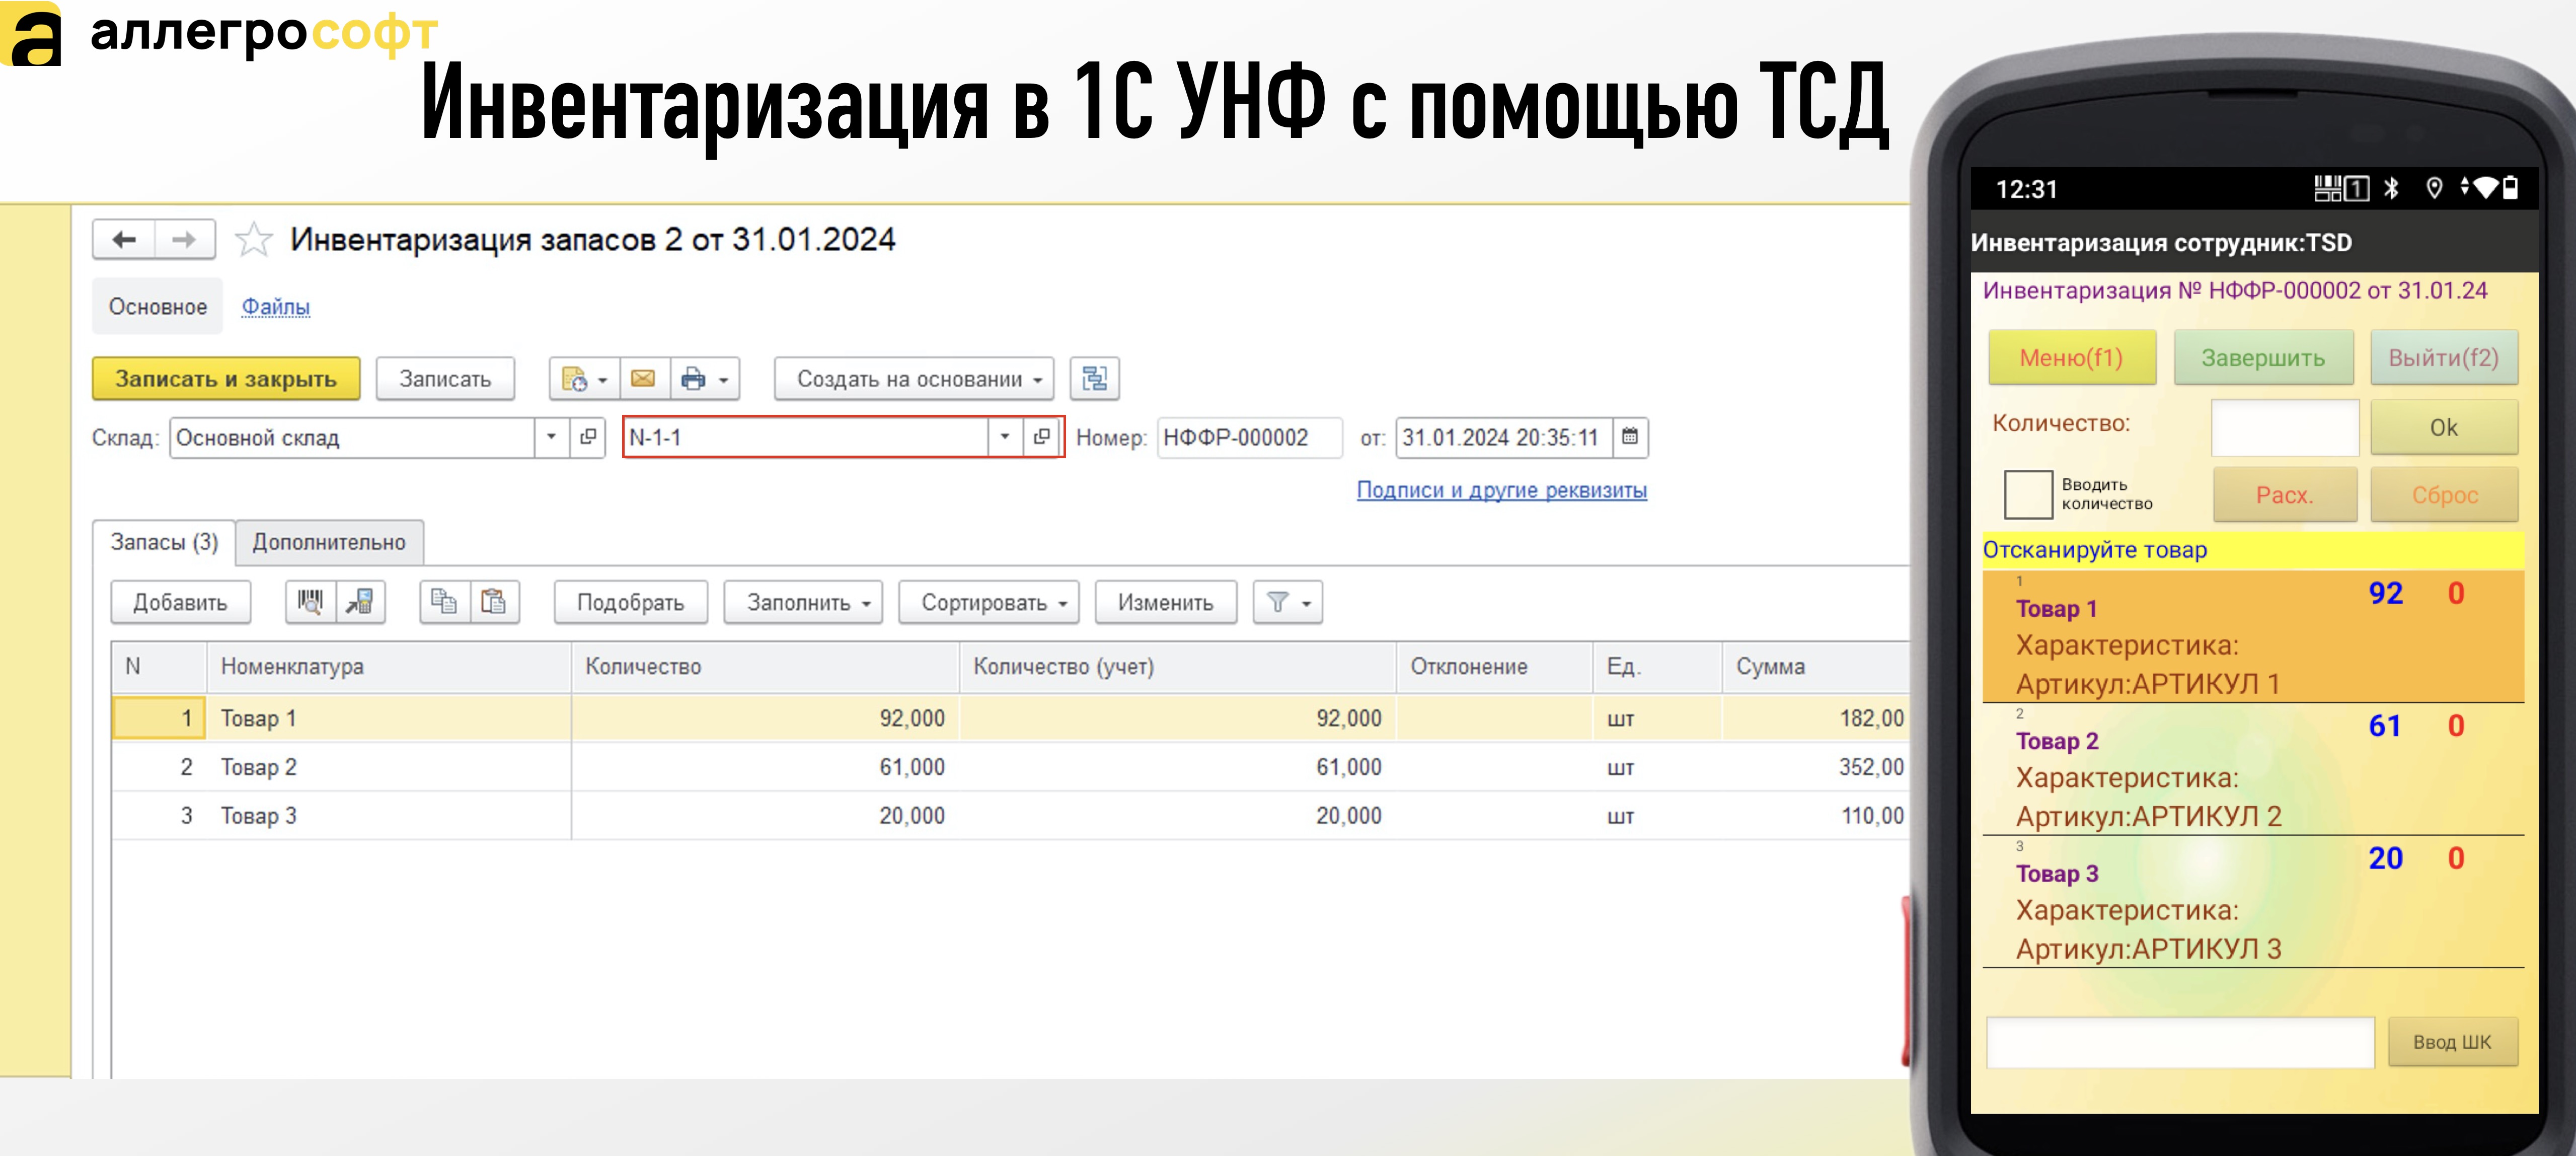Send document by email envelope icon
The width and height of the screenshot is (2576, 1156).
click(x=644, y=379)
